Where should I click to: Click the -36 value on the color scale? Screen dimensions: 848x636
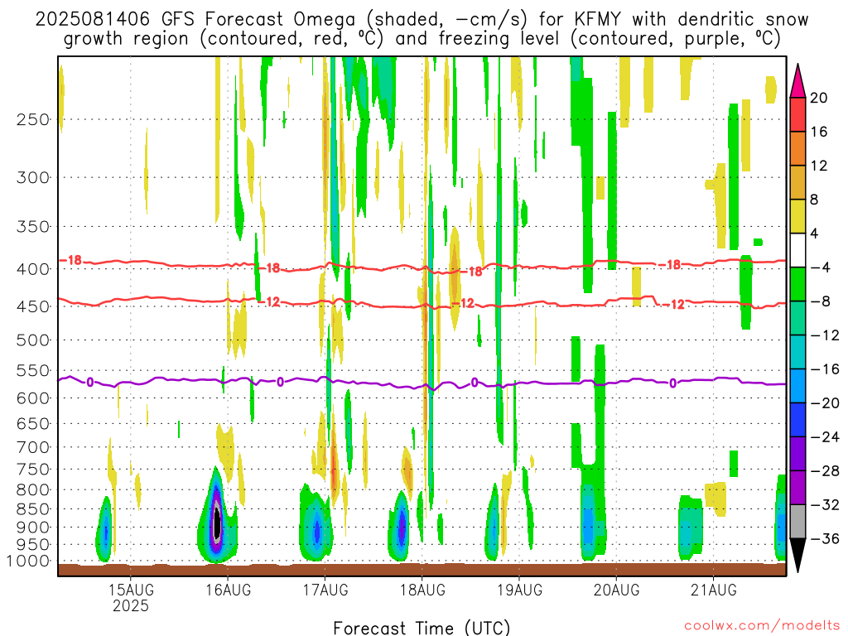tap(825, 538)
